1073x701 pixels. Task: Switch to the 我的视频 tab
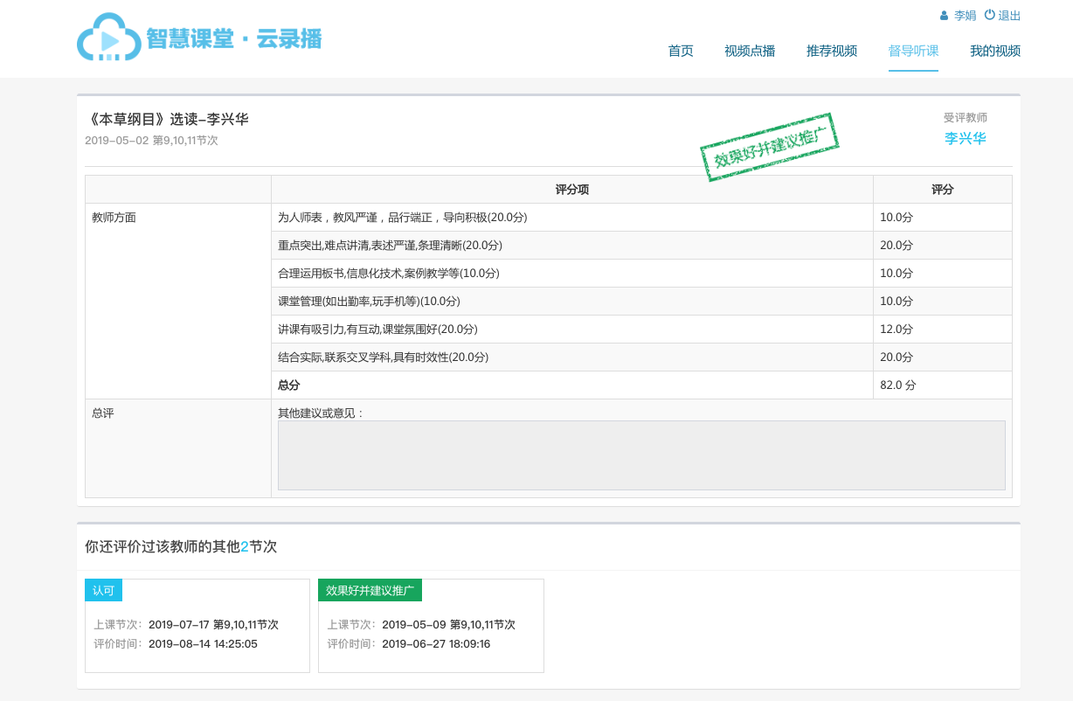(x=995, y=51)
